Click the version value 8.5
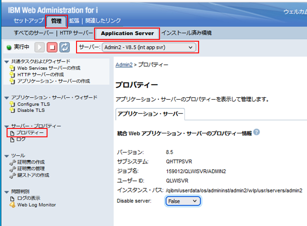The image size is (307, 226). click(x=169, y=152)
